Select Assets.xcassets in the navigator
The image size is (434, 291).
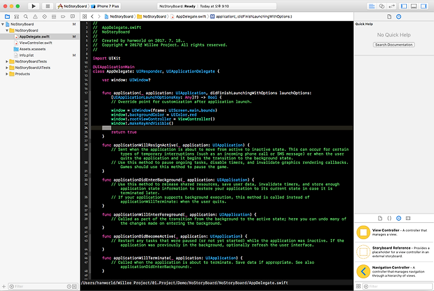pyautogui.click(x=40, y=49)
